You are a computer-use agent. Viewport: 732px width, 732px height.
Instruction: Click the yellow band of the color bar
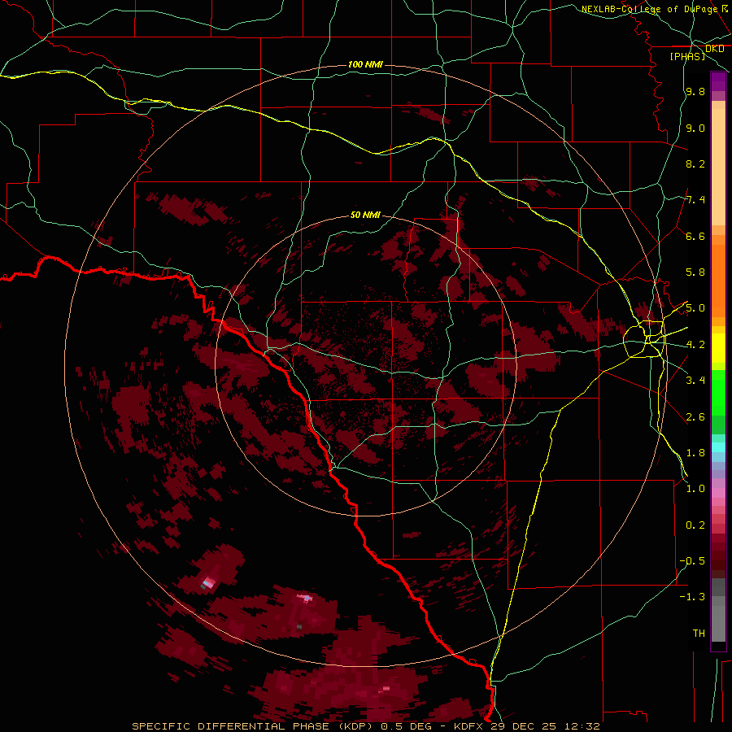[718, 348]
